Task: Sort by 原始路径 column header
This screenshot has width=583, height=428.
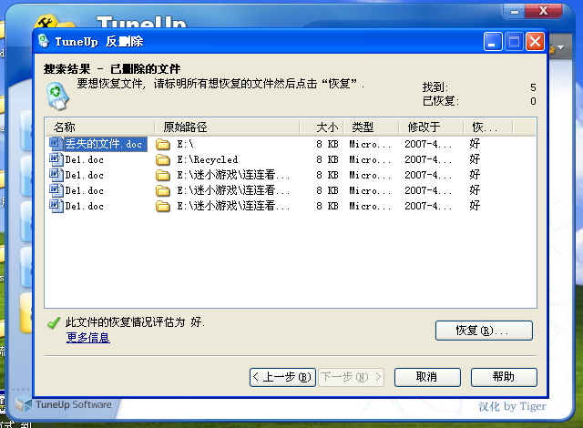Action: coord(227,127)
